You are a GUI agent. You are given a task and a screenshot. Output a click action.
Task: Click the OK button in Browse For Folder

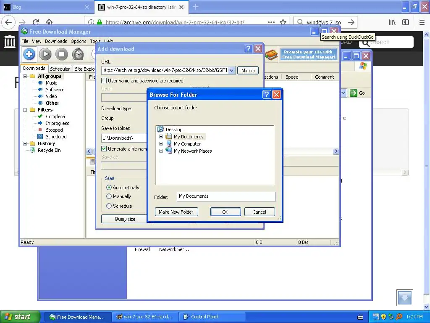225,212
